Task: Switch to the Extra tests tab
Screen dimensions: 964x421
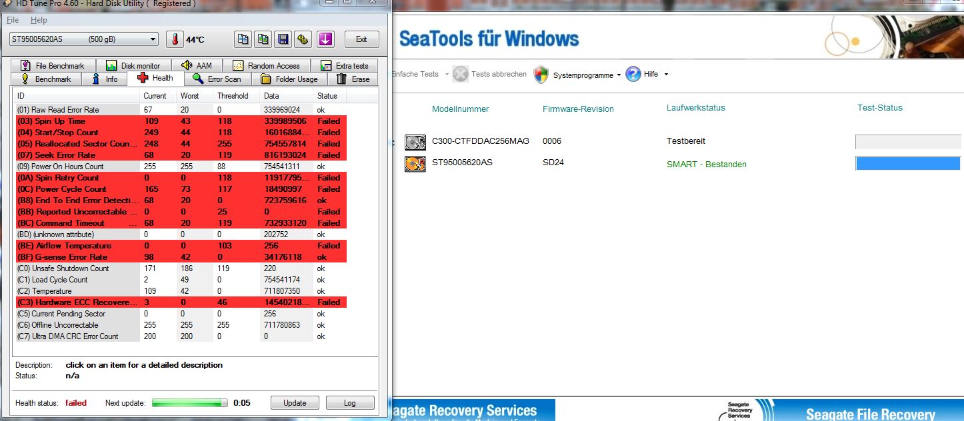Action: pos(344,65)
